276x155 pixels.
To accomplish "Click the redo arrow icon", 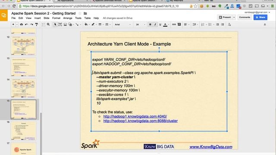I will point(31,25).
